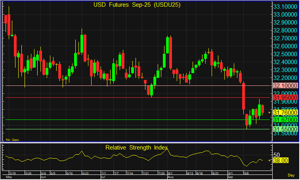Click the 32.50000 price axis label
Screen dimensions: 300x180
pos(285,54)
